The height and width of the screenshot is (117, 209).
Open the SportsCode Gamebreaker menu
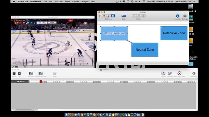pos(29,1)
